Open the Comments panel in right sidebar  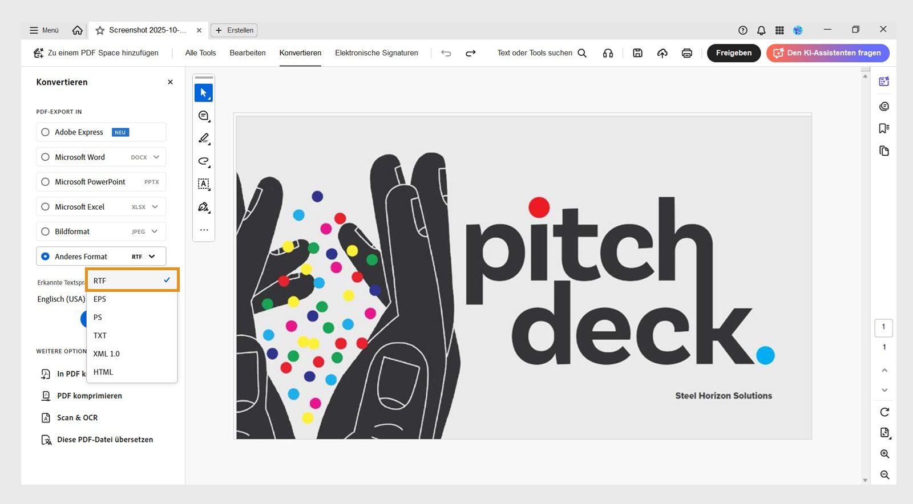(884, 106)
